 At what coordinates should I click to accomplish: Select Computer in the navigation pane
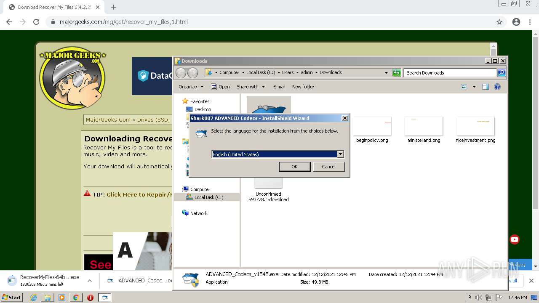pyautogui.click(x=200, y=189)
